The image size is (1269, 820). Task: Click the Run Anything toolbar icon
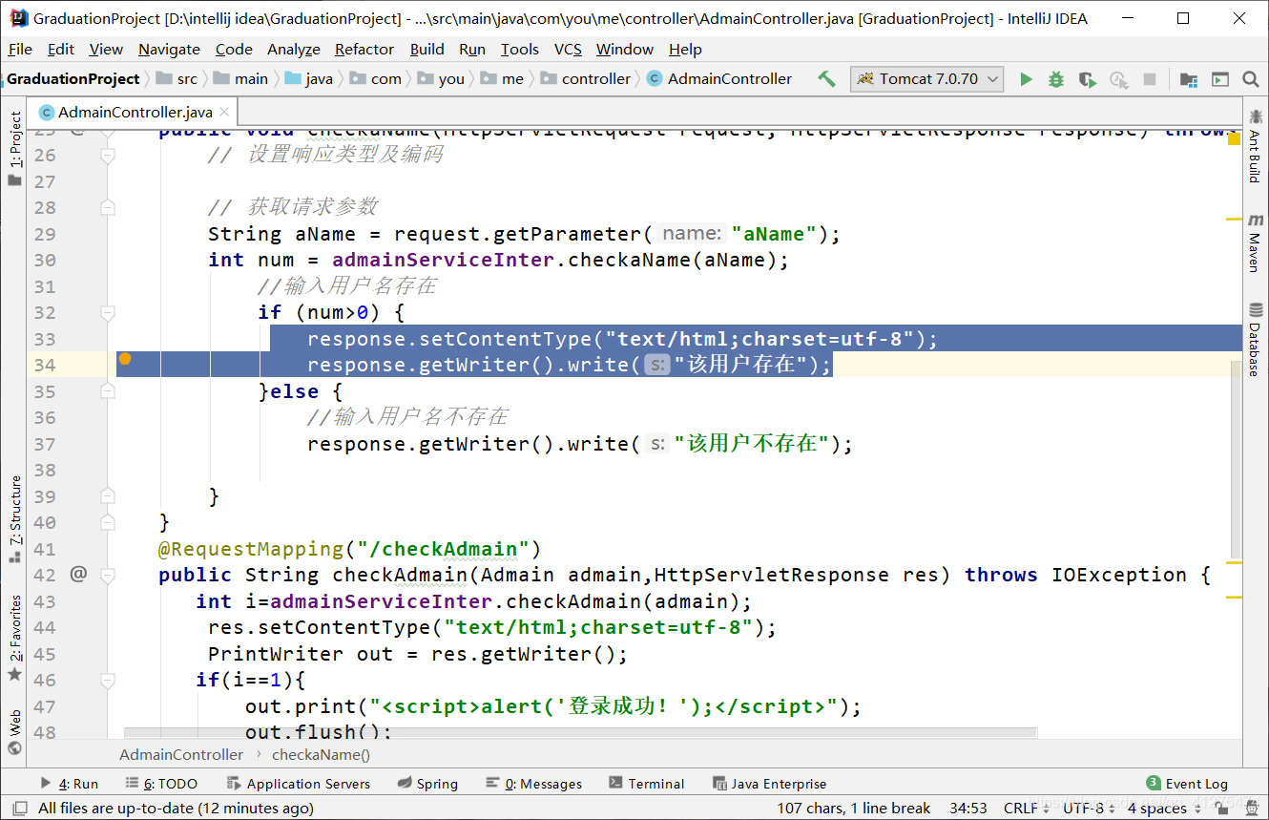coord(1219,79)
